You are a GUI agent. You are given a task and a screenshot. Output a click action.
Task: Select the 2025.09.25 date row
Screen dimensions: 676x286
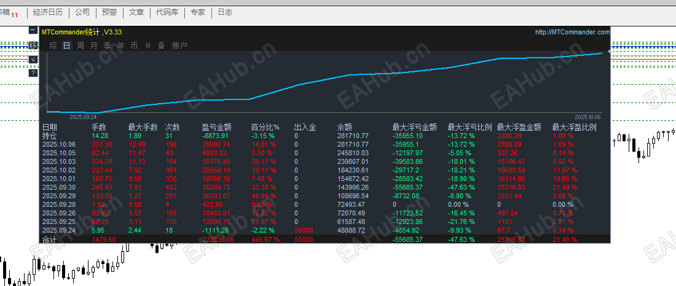click(x=58, y=222)
